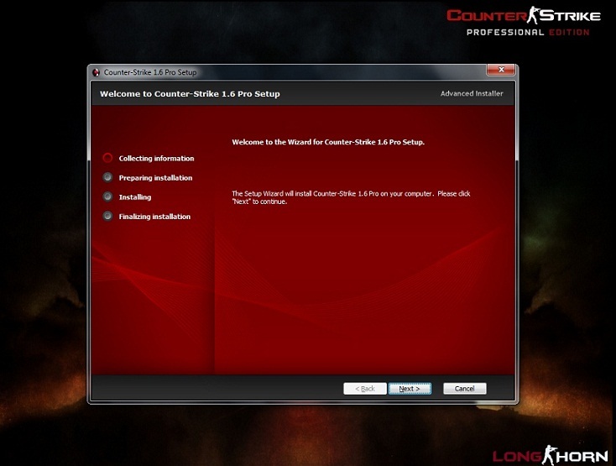
Task: Select the Collecting information step label
Action: (x=156, y=159)
